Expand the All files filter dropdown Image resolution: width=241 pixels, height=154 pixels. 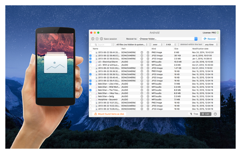click(x=132, y=45)
